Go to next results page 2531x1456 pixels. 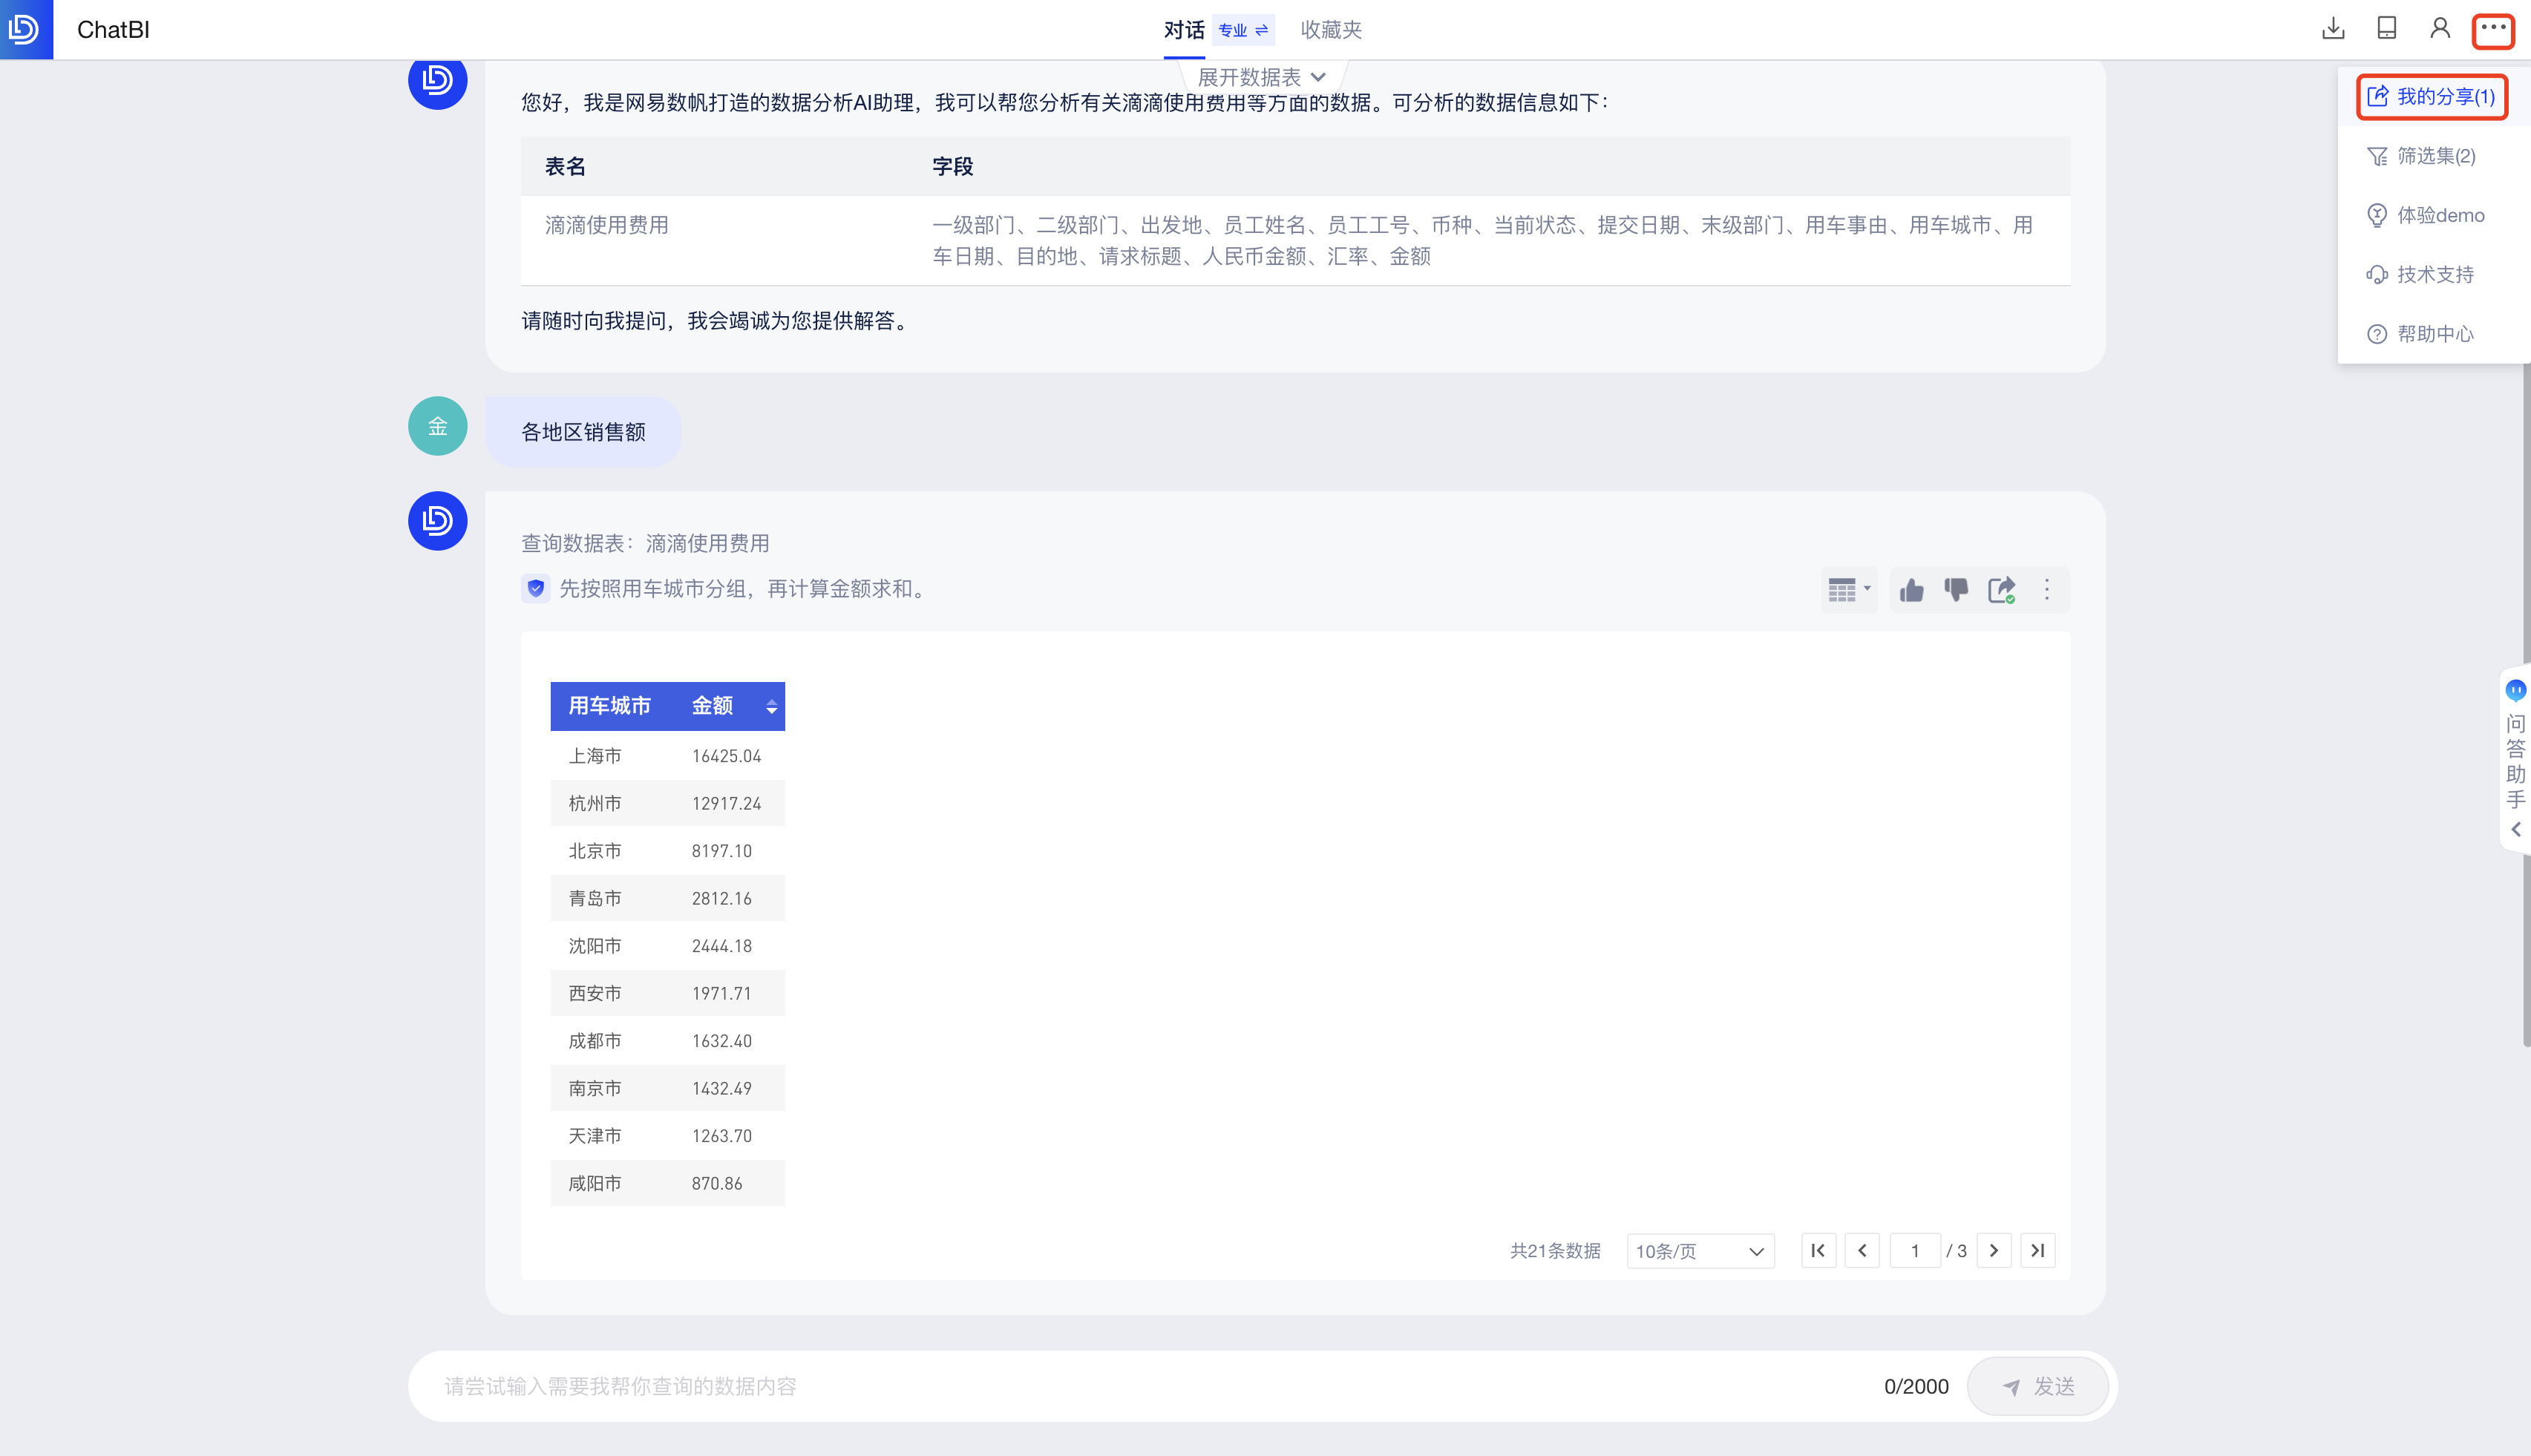[x=1993, y=1251]
